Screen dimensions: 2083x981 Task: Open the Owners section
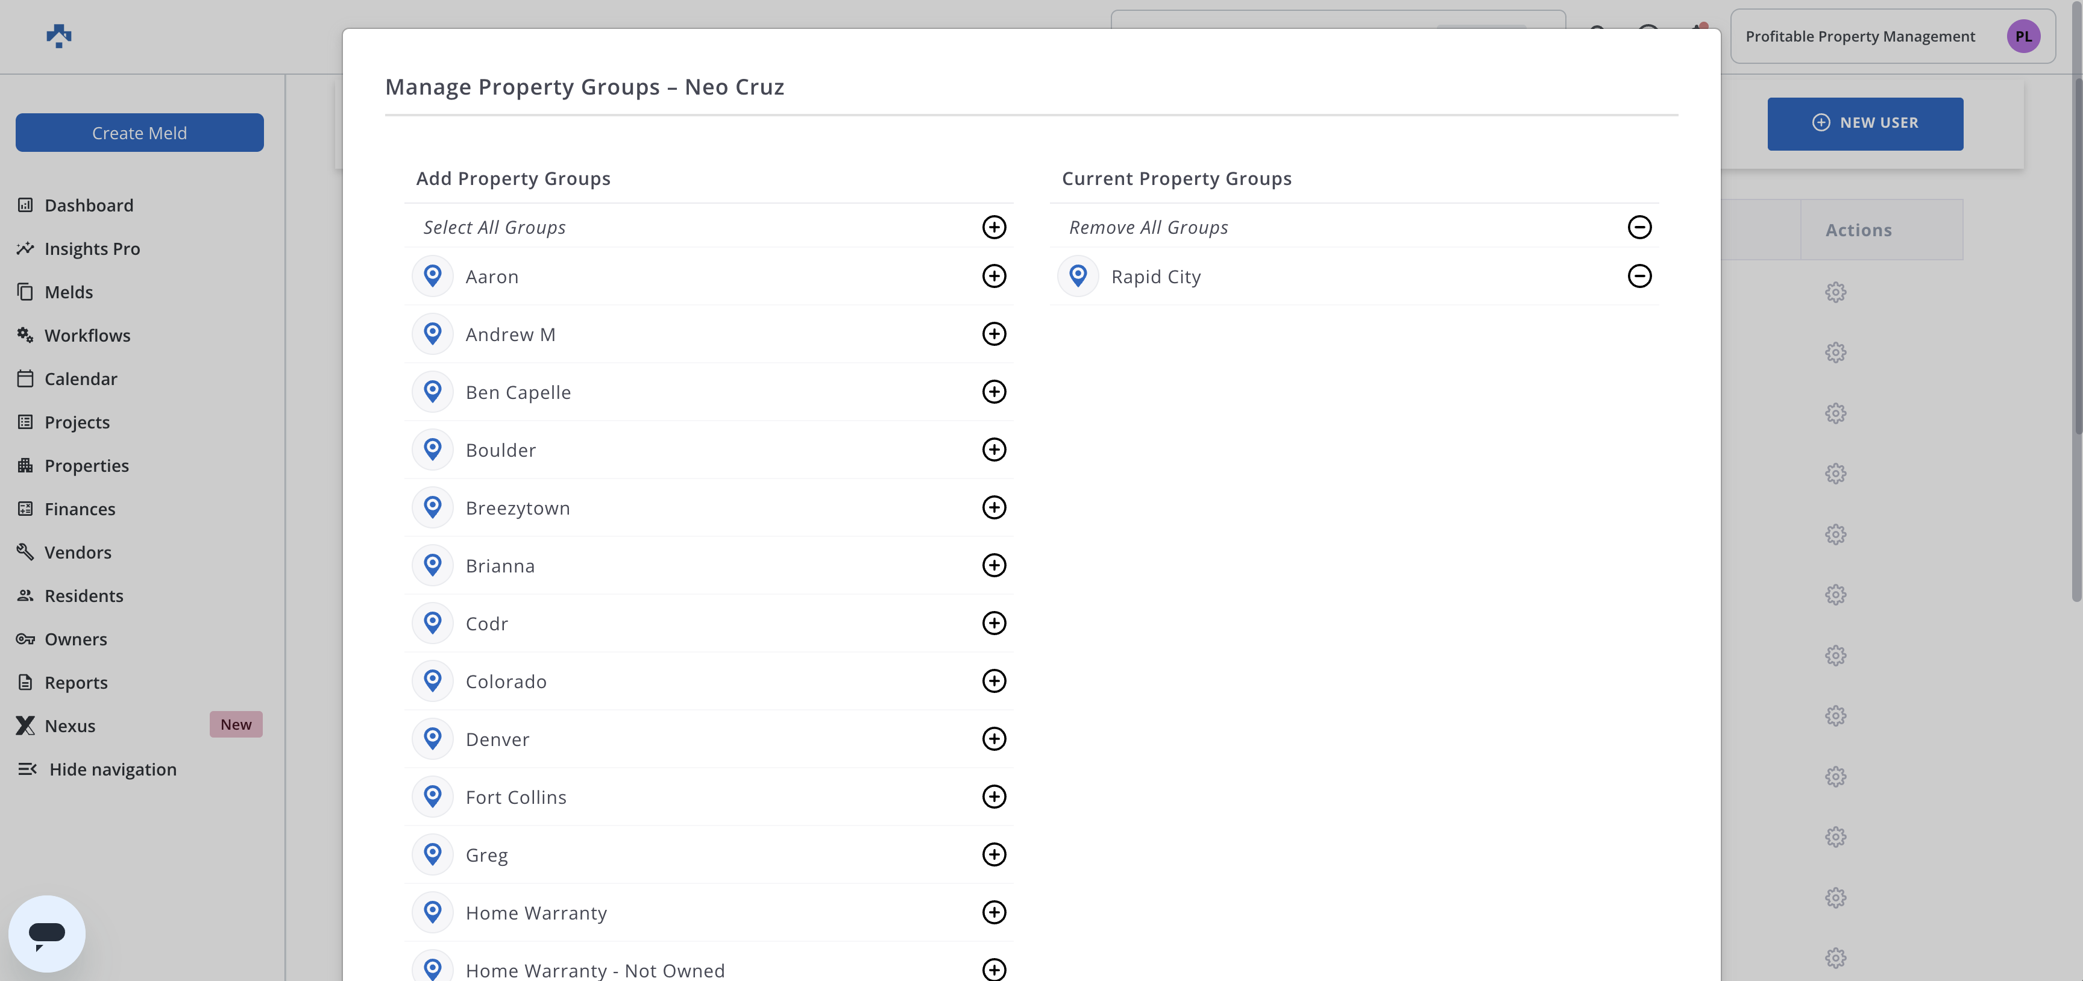click(x=75, y=640)
